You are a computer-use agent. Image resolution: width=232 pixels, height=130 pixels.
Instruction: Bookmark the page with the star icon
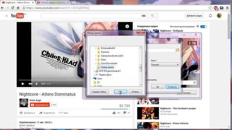click(210, 8)
